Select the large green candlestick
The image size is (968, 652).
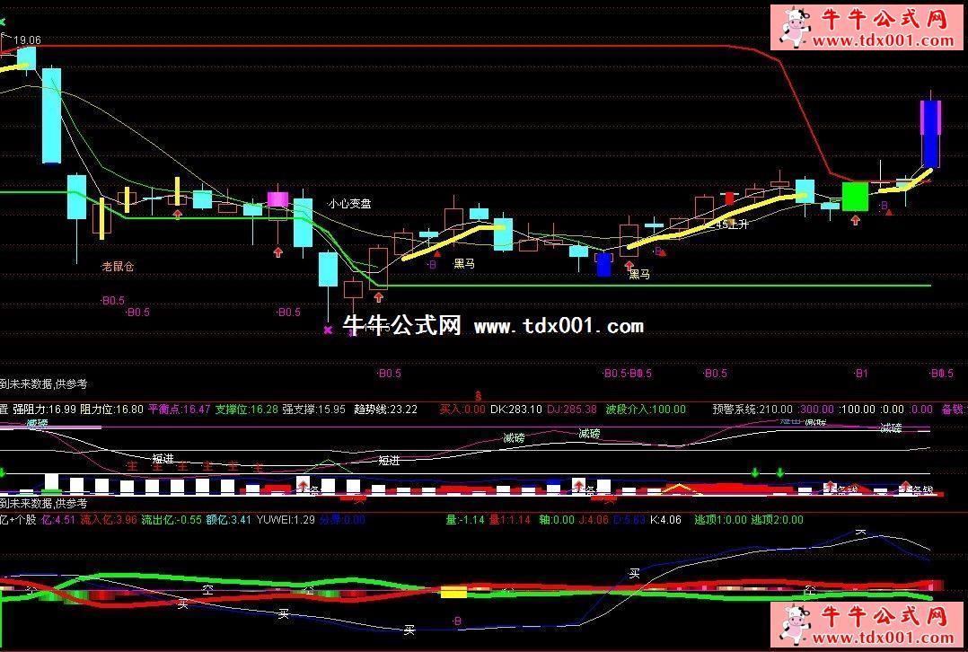click(855, 196)
